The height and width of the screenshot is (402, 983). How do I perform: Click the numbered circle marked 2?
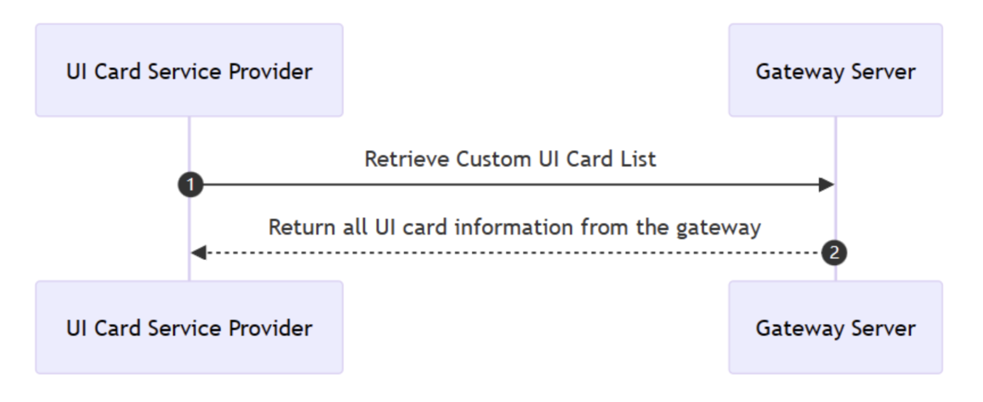coord(834,253)
